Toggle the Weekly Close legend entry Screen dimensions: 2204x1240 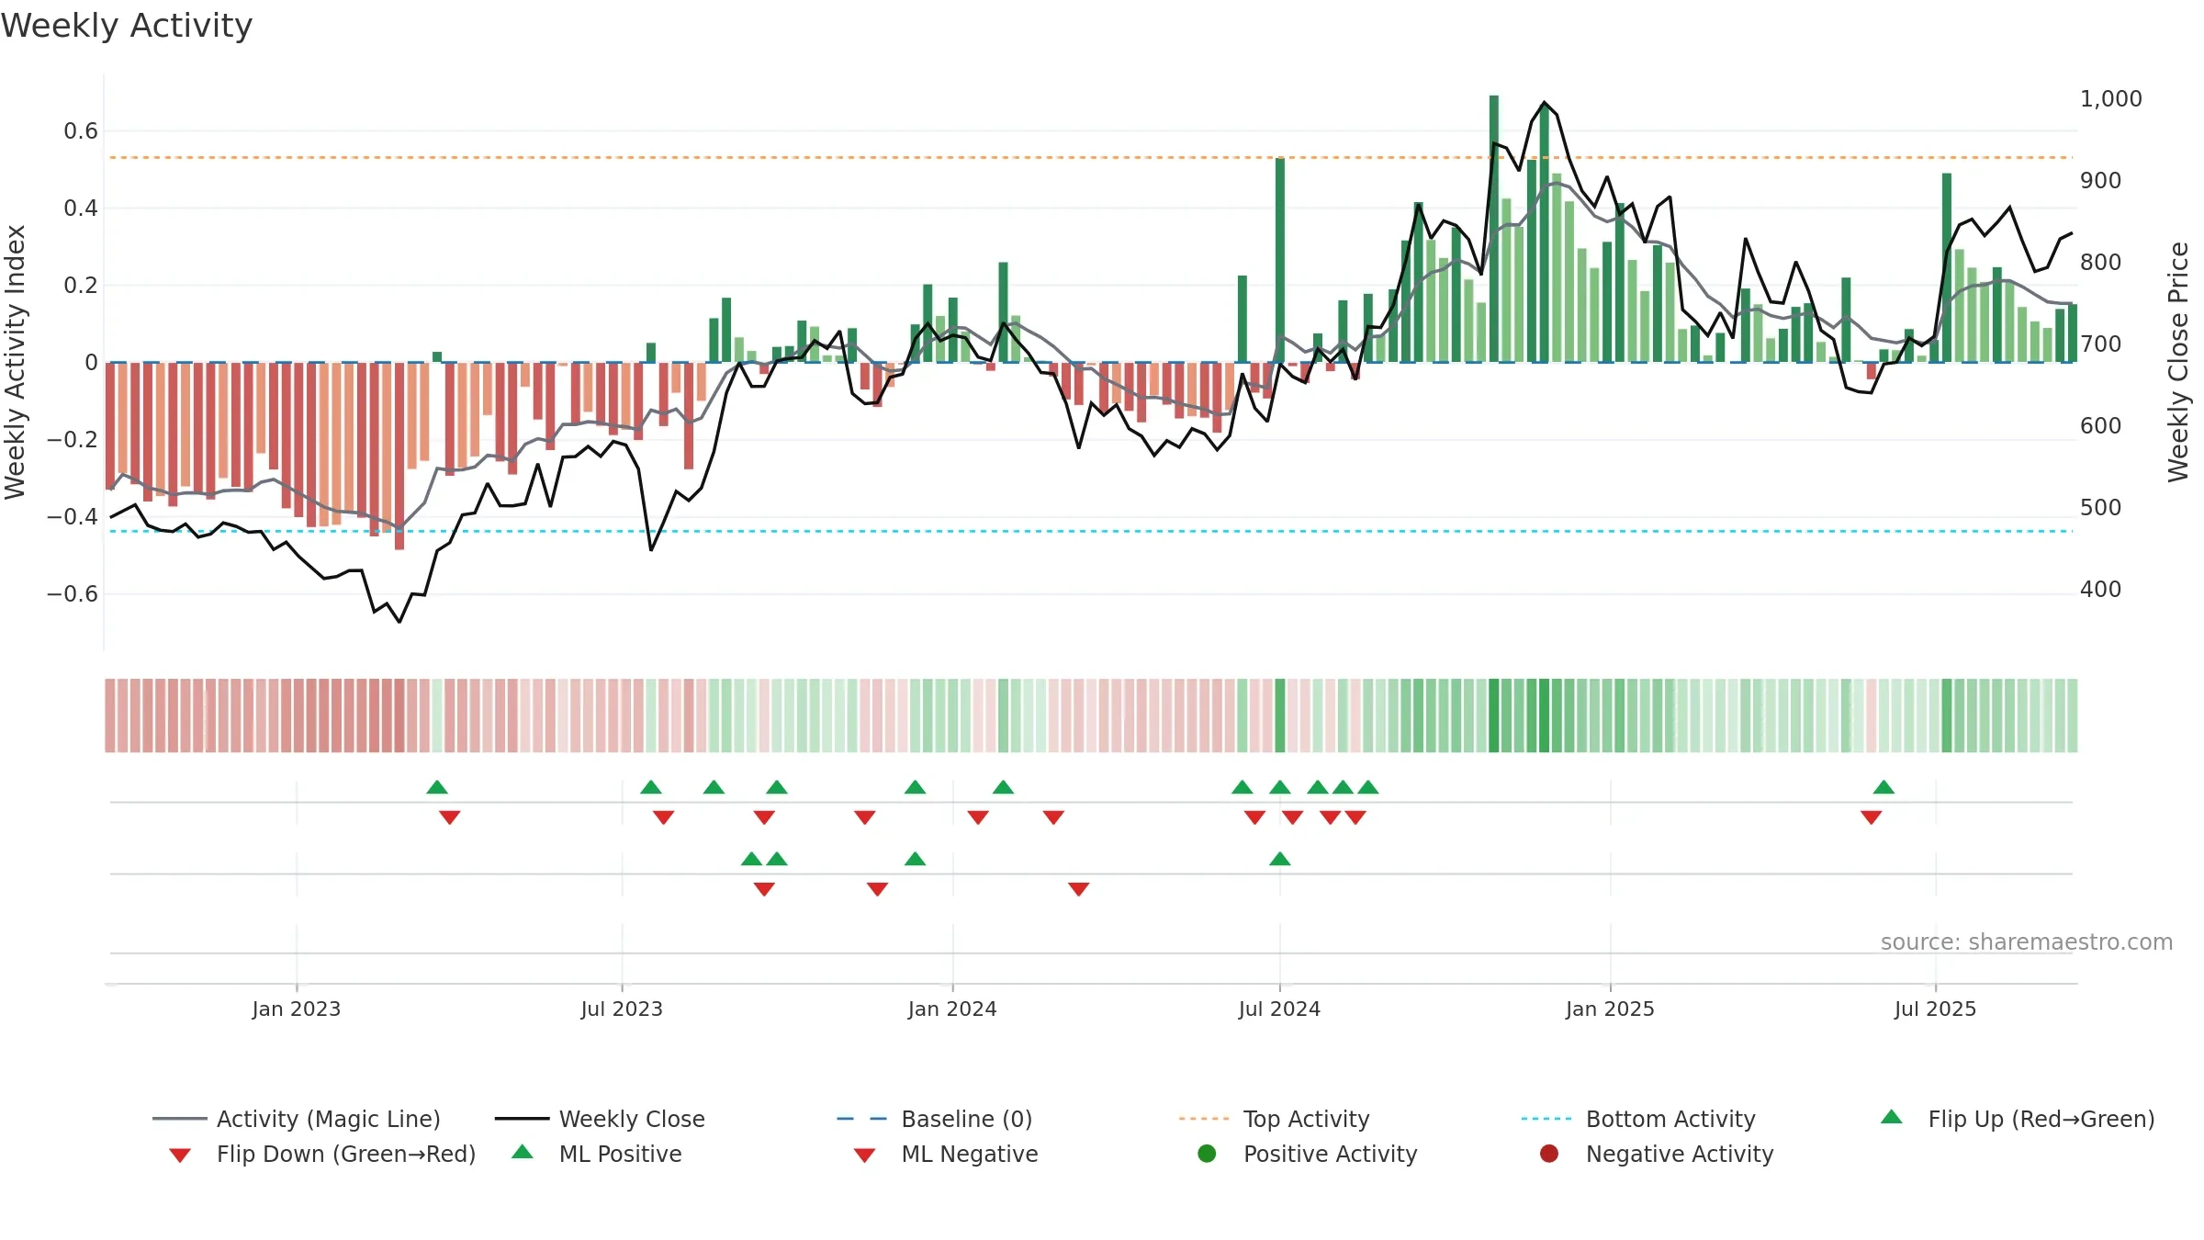pos(600,1119)
